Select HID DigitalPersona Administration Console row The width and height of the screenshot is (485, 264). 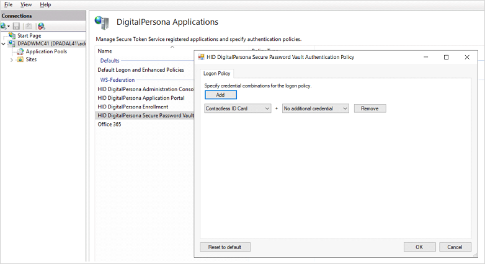(145, 89)
